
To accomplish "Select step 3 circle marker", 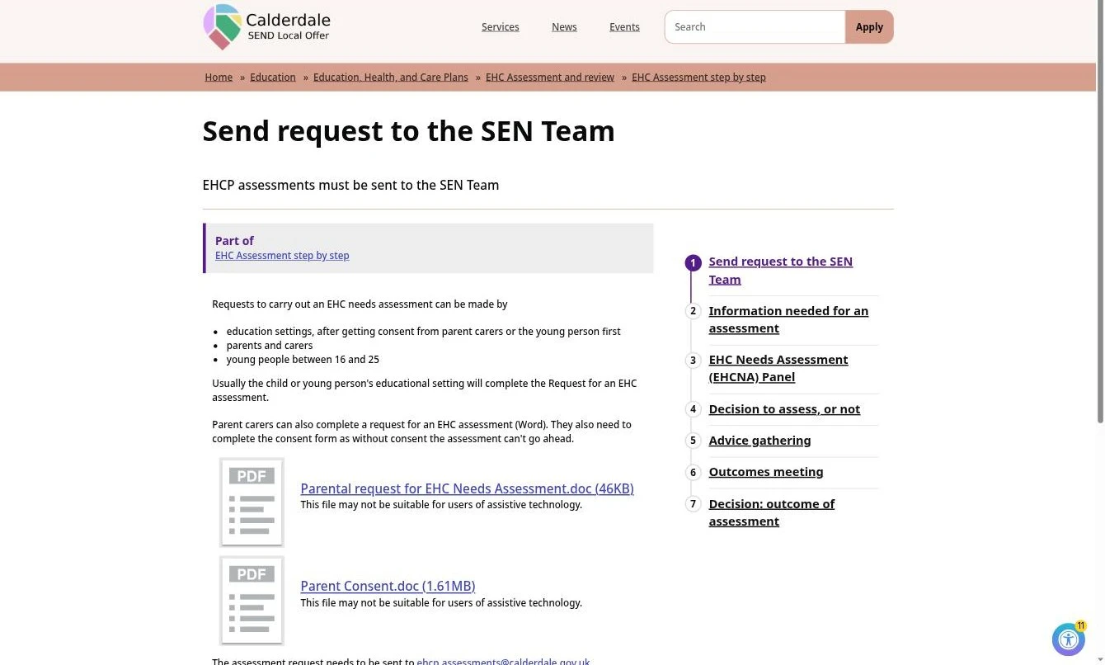I will tap(693, 360).
